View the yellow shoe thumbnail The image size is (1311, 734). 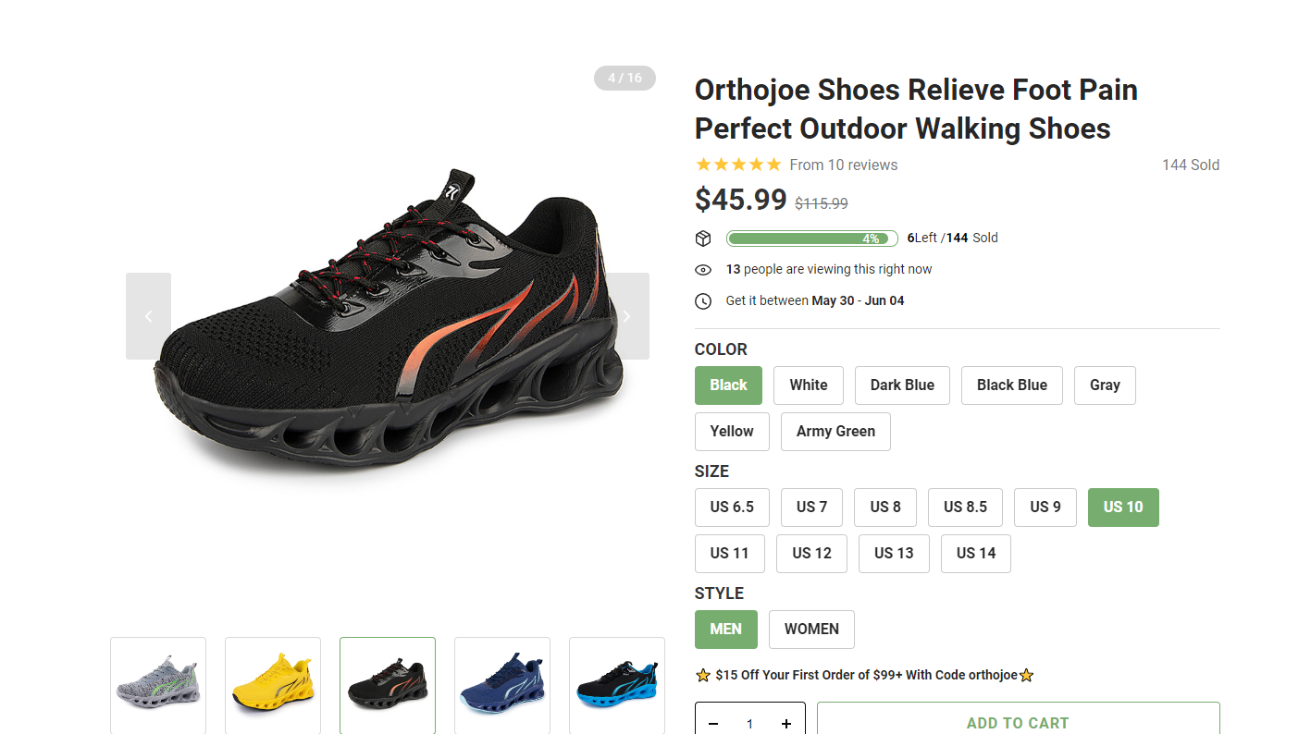tap(273, 686)
